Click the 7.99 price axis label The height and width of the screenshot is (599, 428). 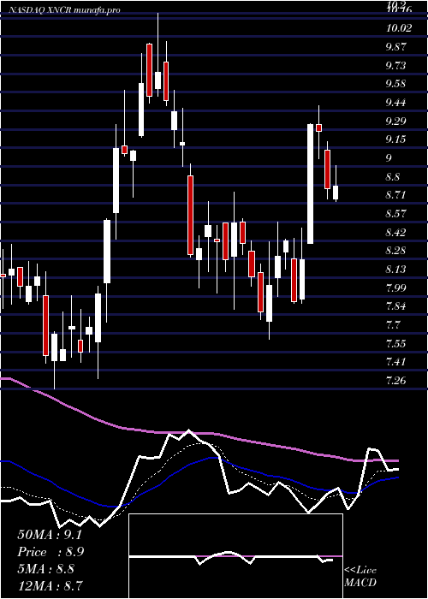395,288
